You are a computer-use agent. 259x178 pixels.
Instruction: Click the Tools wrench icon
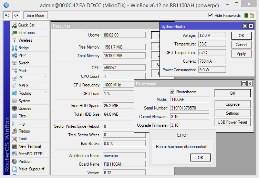point(14,139)
